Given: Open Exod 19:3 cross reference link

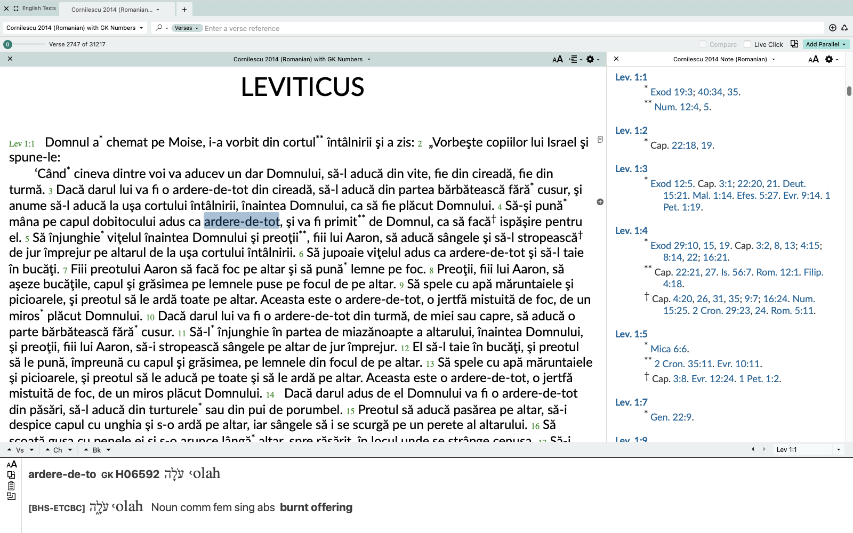Looking at the screenshot, I should point(671,92).
